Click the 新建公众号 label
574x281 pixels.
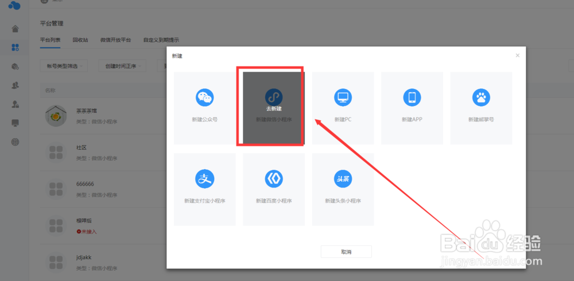(x=205, y=120)
